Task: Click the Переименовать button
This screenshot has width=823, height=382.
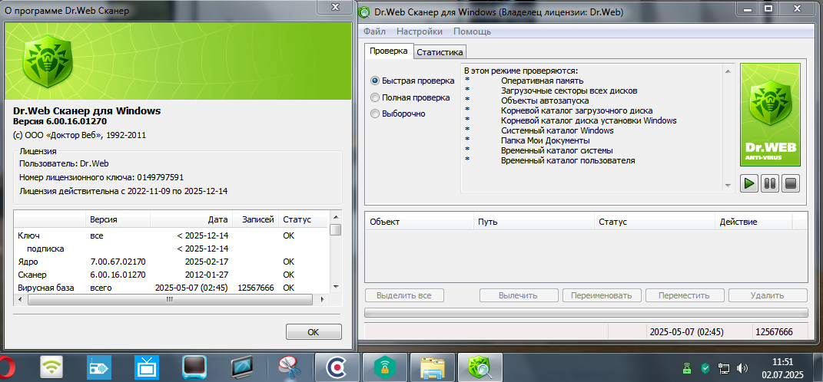Action: 602,295
